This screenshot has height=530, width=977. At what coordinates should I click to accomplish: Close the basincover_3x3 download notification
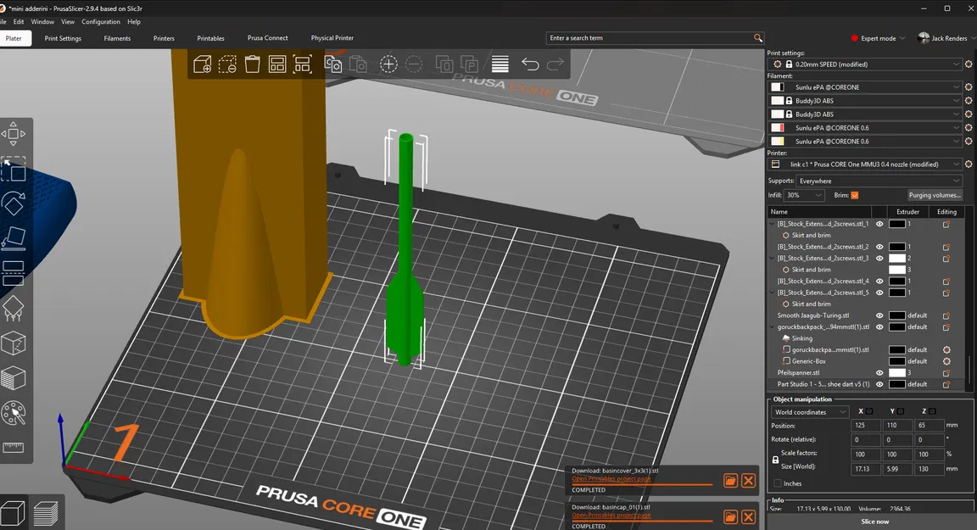click(748, 480)
